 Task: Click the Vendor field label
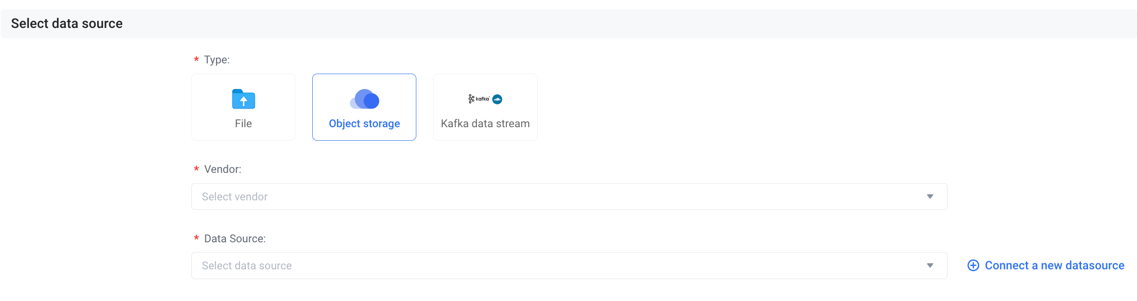click(x=223, y=169)
